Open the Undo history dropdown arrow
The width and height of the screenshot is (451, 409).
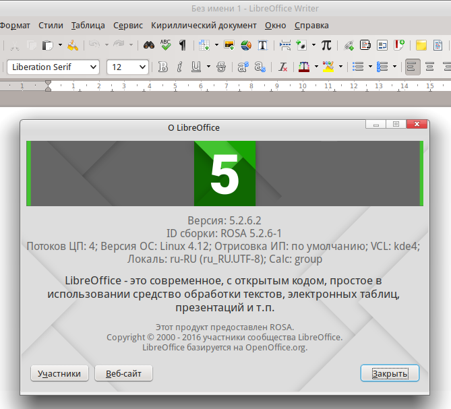point(107,45)
